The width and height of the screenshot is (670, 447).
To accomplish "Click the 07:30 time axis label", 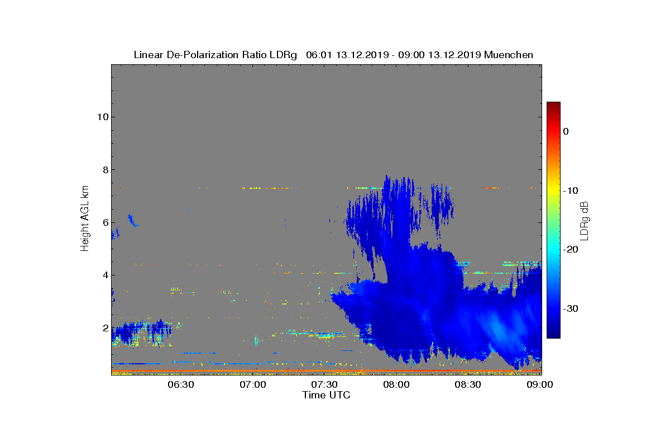I will tap(324, 385).
